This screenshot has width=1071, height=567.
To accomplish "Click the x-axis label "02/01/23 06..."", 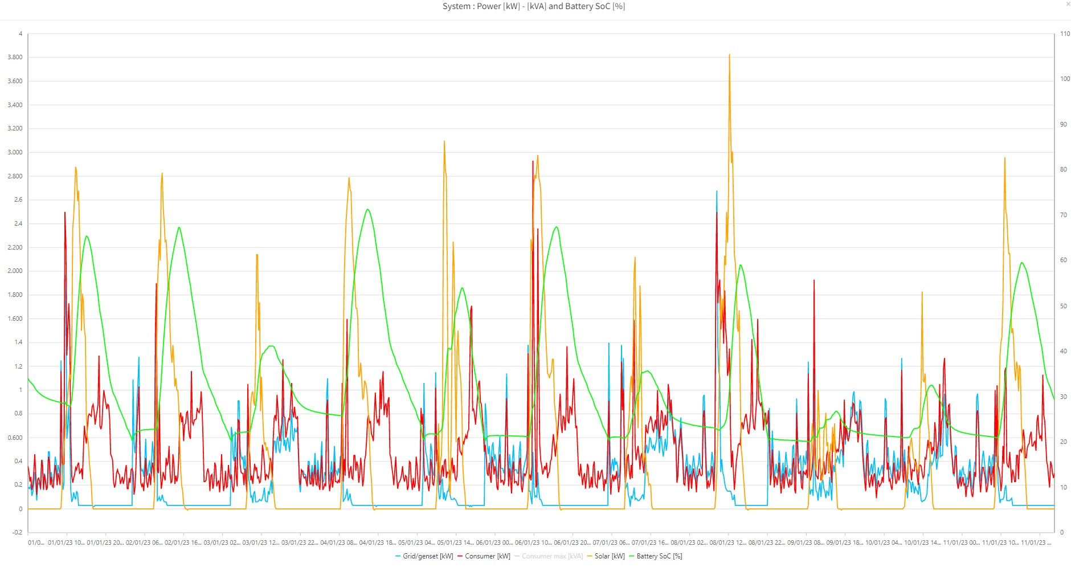I will tap(144, 542).
